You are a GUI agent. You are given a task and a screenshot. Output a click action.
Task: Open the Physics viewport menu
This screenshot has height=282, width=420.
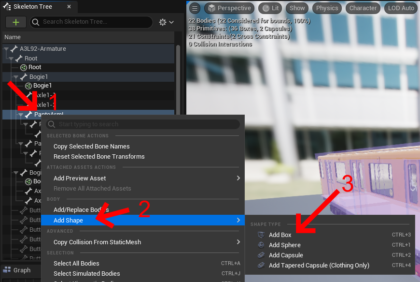(x=327, y=8)
